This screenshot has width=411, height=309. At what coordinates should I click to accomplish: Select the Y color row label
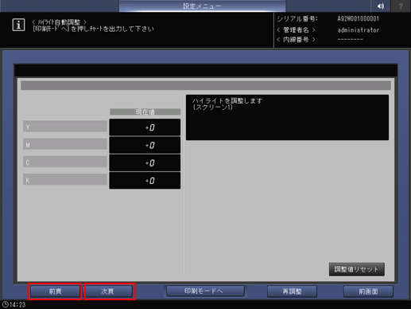65,127
